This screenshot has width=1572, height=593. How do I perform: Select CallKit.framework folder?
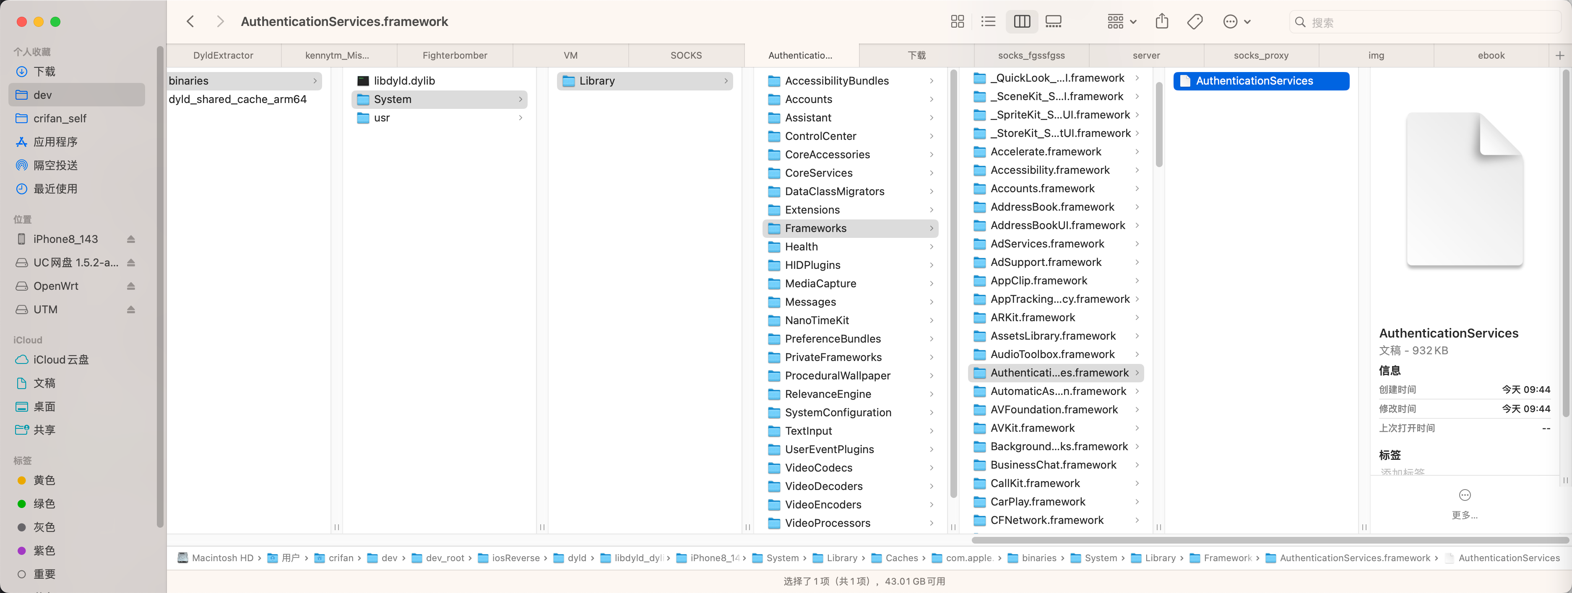[1056, 484]
